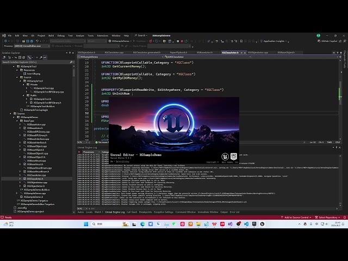Click the Show All Files icon
Viewport: 348px width, 261px height.
coord(24,58)
